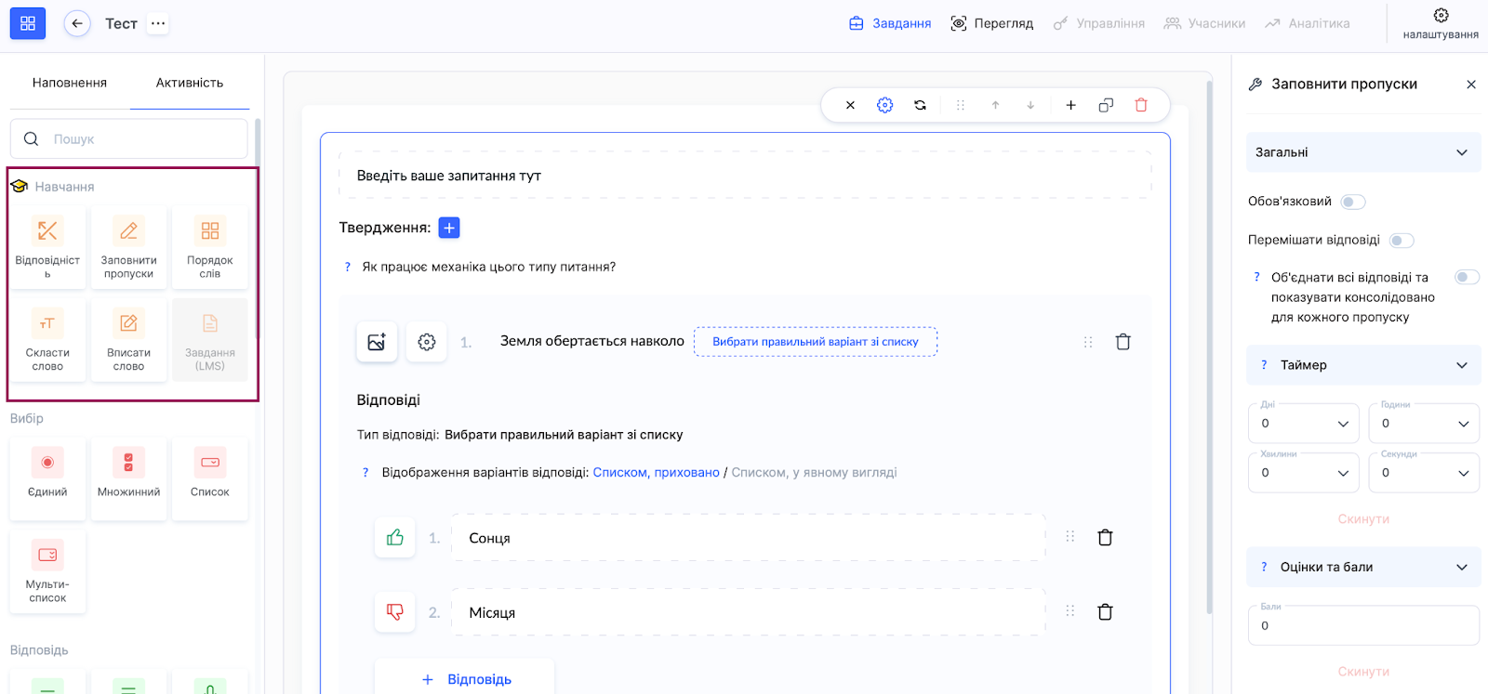Open the Години dropdown

[x=1424, y=424]
